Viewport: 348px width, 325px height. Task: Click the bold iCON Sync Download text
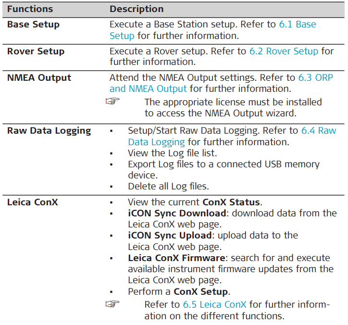click(177, 213)
